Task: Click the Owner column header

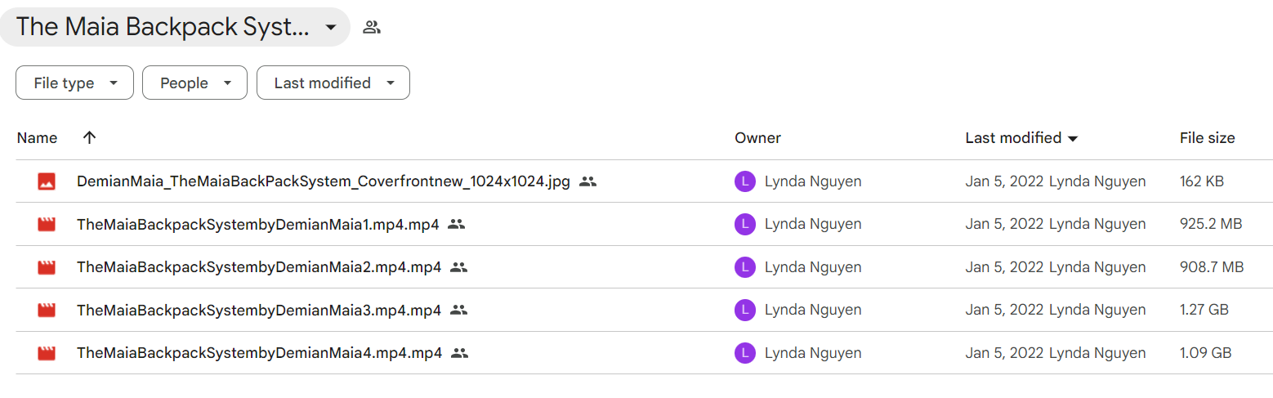Action: tap(757, 138)
